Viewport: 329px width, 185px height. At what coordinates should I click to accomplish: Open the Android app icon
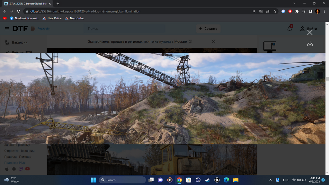point(14,169)
